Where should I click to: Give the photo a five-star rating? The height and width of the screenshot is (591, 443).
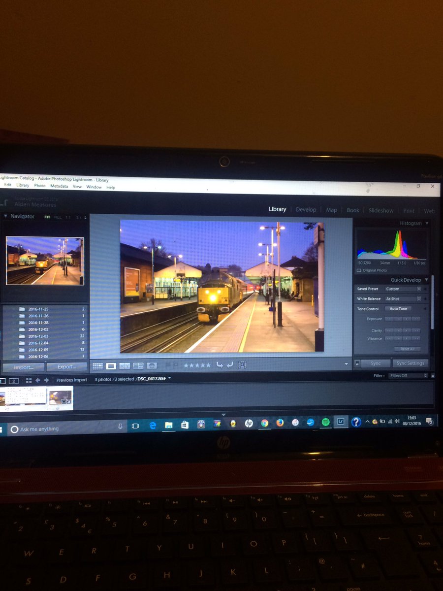click(209, 365)
